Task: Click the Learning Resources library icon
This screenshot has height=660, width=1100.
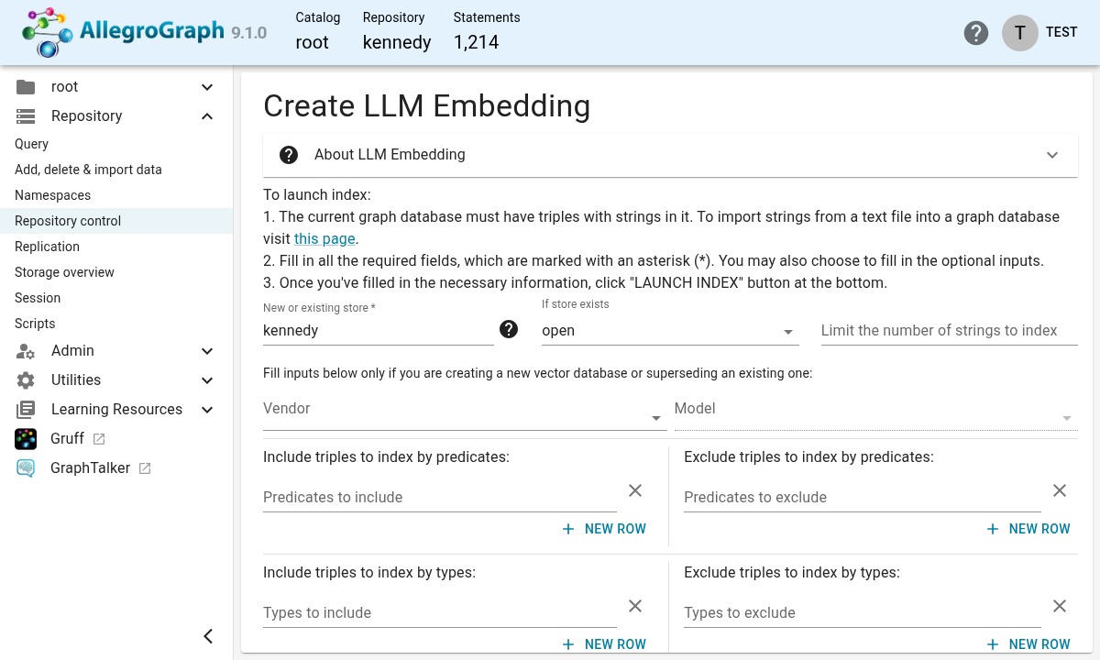Action: pos(26,410)
